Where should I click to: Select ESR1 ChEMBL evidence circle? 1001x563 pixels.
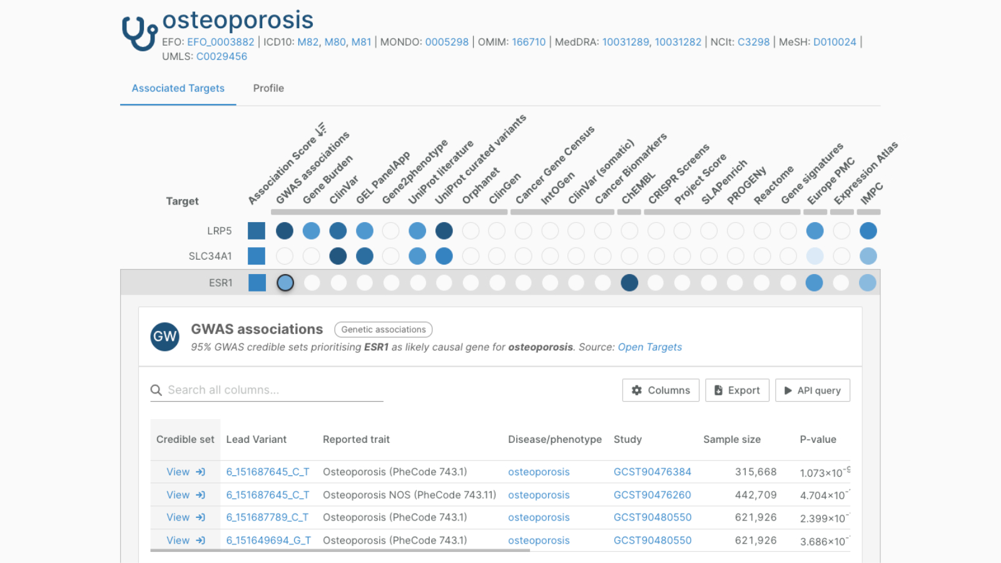pyautogui.click(x=629, y=283)
